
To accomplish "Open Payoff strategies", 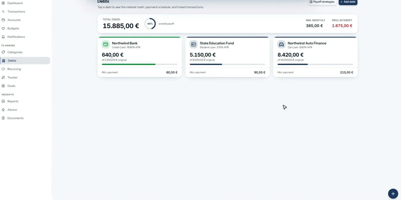I will (x=322, y=2).
